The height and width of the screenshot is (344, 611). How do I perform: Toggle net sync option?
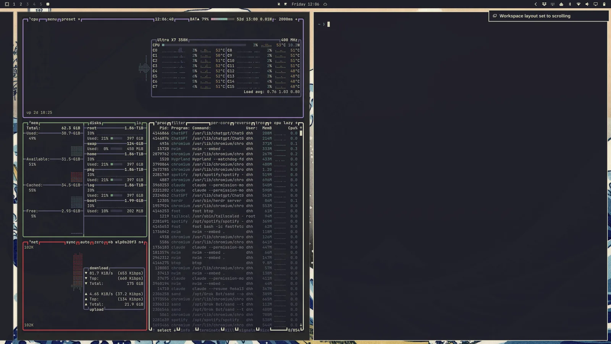[71, 242]
